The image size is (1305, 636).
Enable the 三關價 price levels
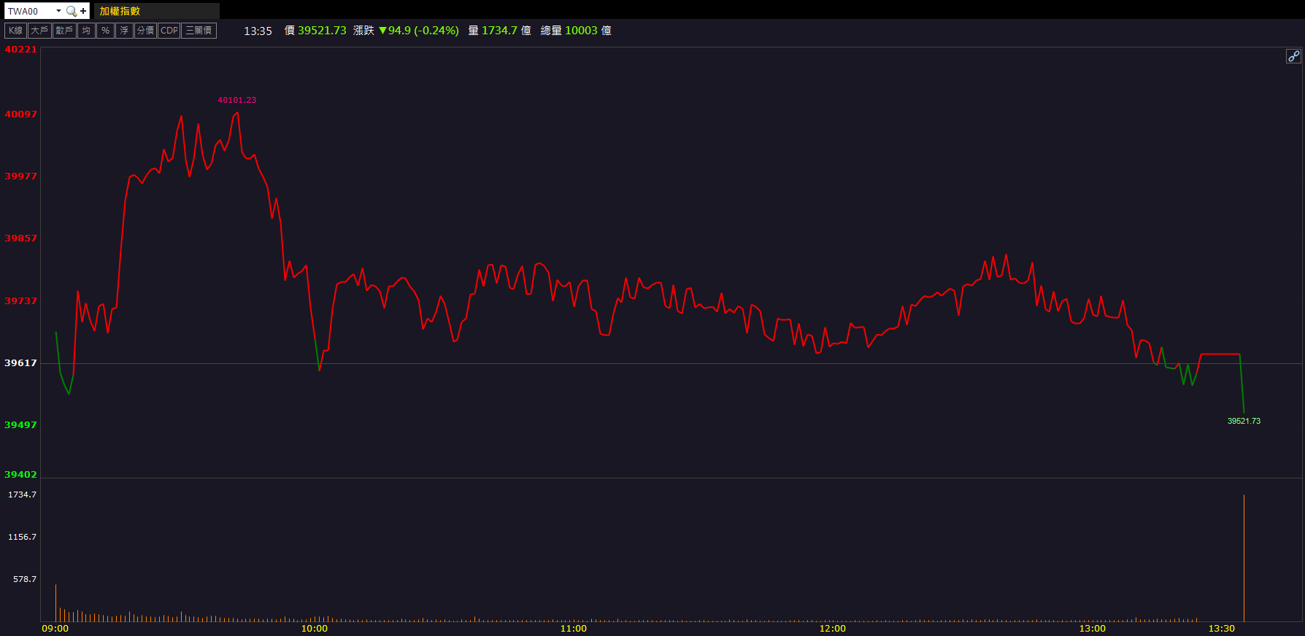(199, 31)
